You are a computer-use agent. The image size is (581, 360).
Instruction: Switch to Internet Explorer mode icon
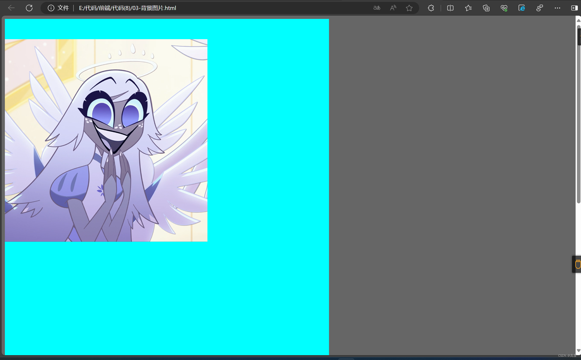522,8
